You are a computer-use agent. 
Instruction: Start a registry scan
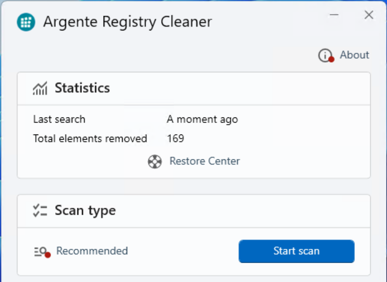coord(296,251)
